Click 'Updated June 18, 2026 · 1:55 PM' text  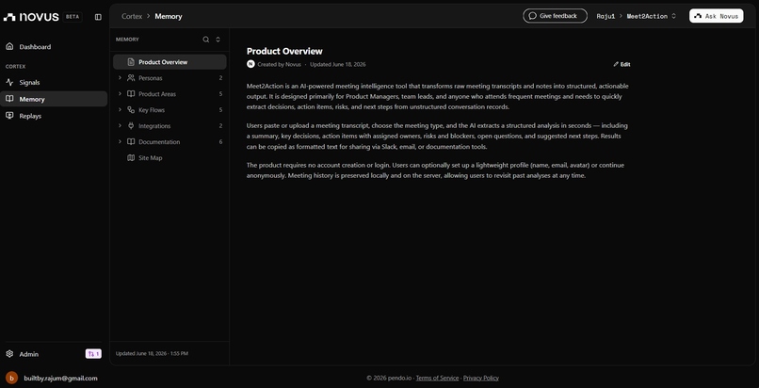tap(152, 354)
